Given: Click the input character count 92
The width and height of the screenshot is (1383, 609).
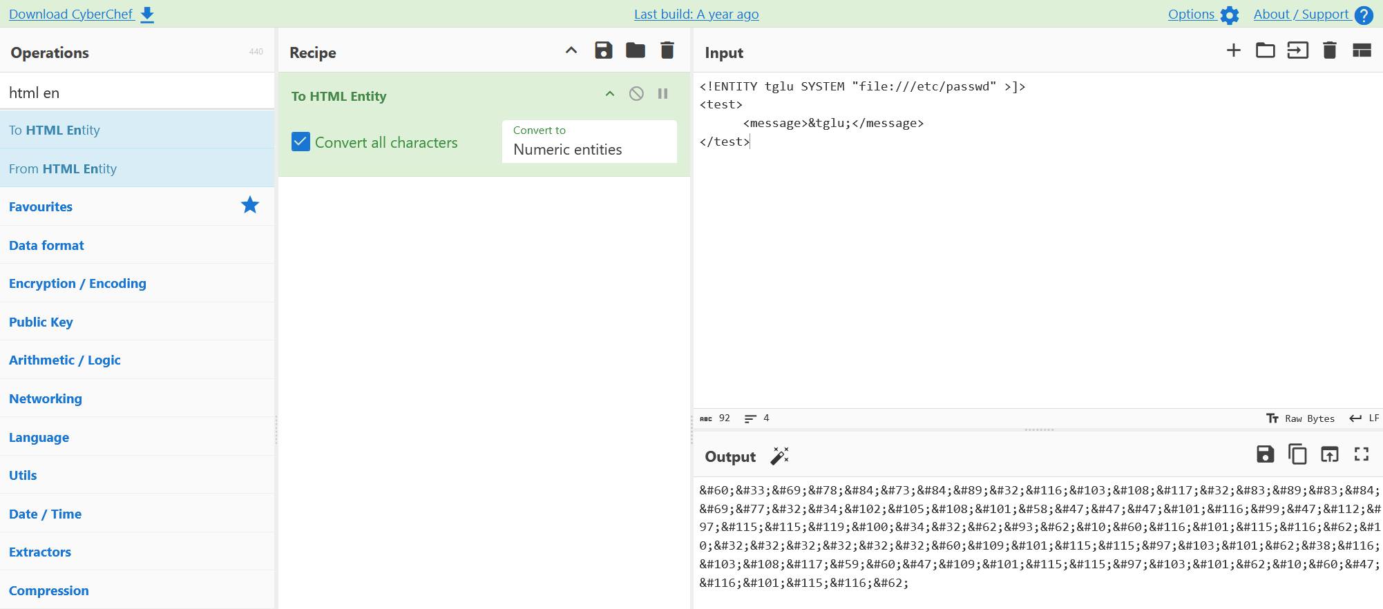Looking at the screenshot, I should 716,418.
